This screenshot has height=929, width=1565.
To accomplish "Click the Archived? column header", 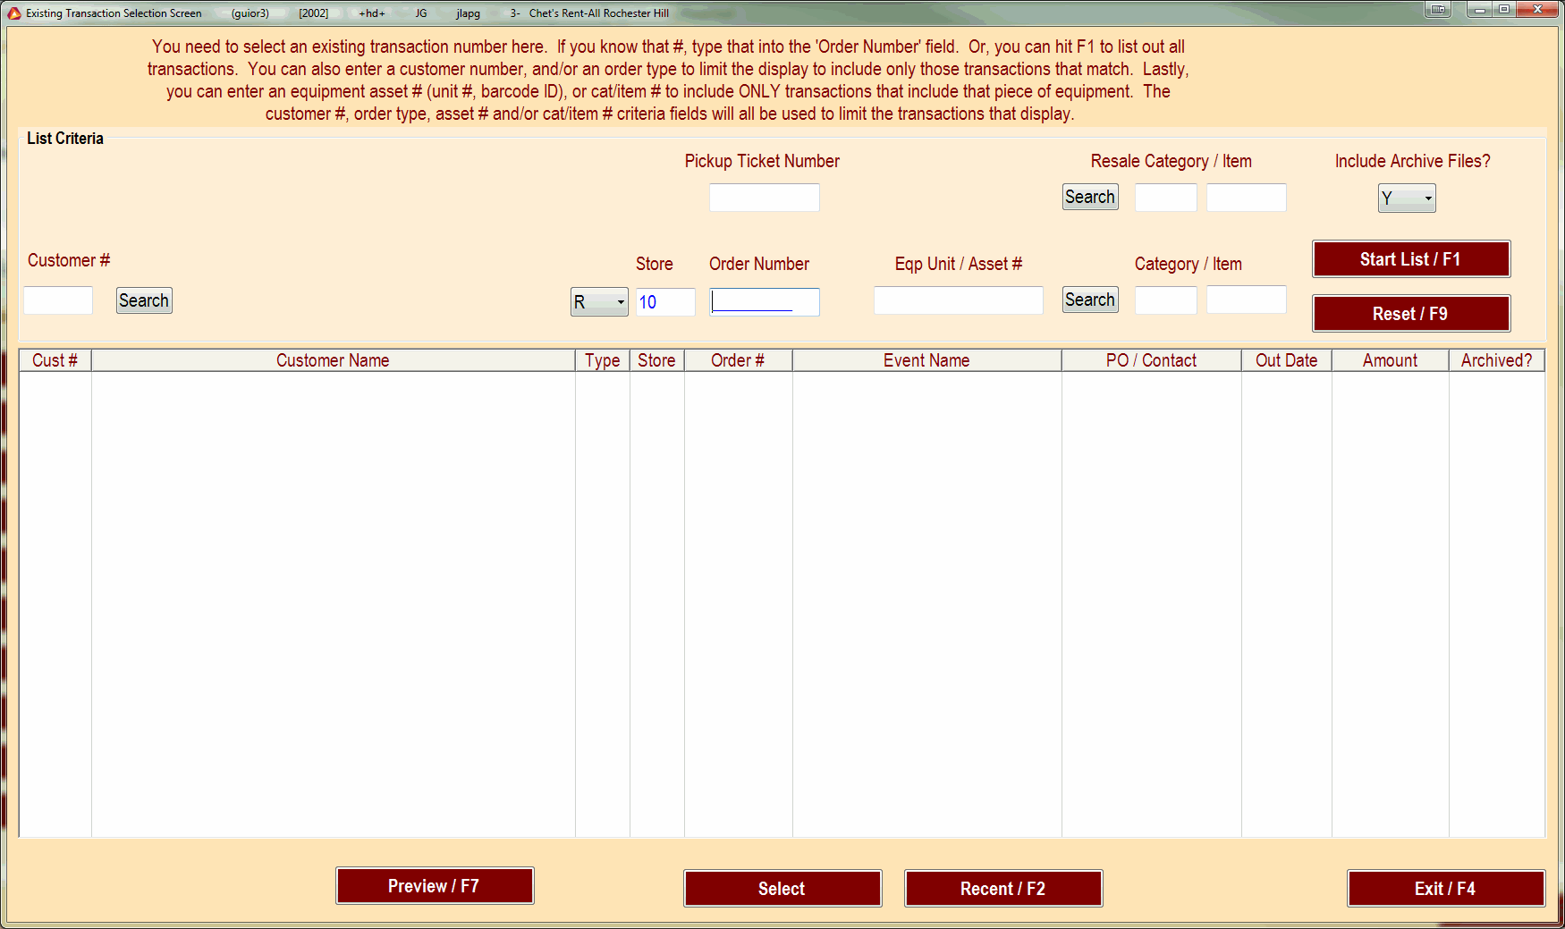I will pyautogui.click(x=1497, y=360).
